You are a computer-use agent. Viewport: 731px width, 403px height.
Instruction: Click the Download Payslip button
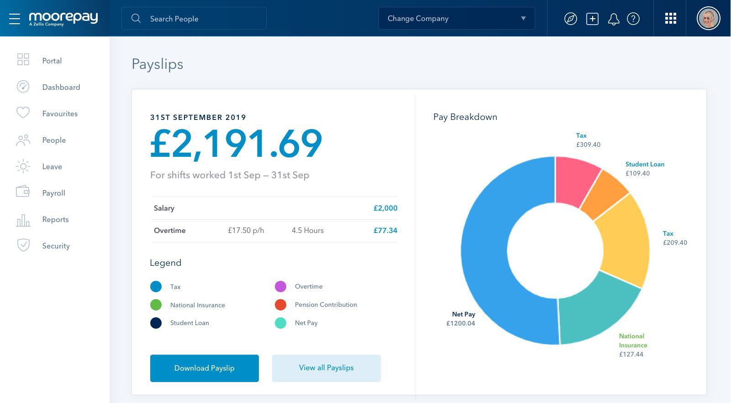click(x=204, y=368)
